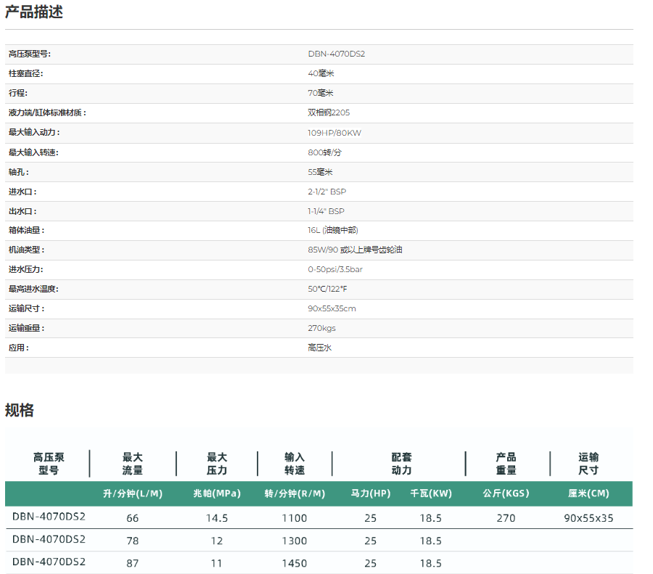Click the 转/分钟(R/M) column header
Image resolution: width=653 pixels, height=574 pixels.
tap(295, 493)
